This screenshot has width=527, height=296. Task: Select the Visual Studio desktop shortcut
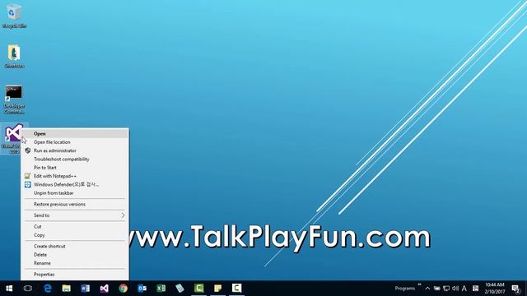tap(14, 138)
